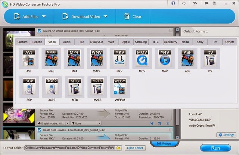The width and height of the screenshot is (239, 155).
Task: Select the DV camcorder format icon
Action: click(x=210, y=58)
